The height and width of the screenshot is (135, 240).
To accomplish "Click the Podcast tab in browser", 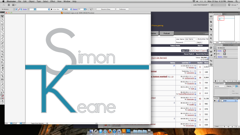I will point(166,33).
